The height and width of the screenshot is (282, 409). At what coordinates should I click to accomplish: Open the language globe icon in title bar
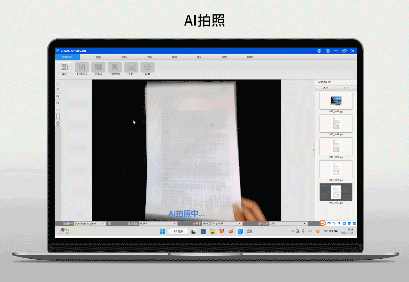319,51
